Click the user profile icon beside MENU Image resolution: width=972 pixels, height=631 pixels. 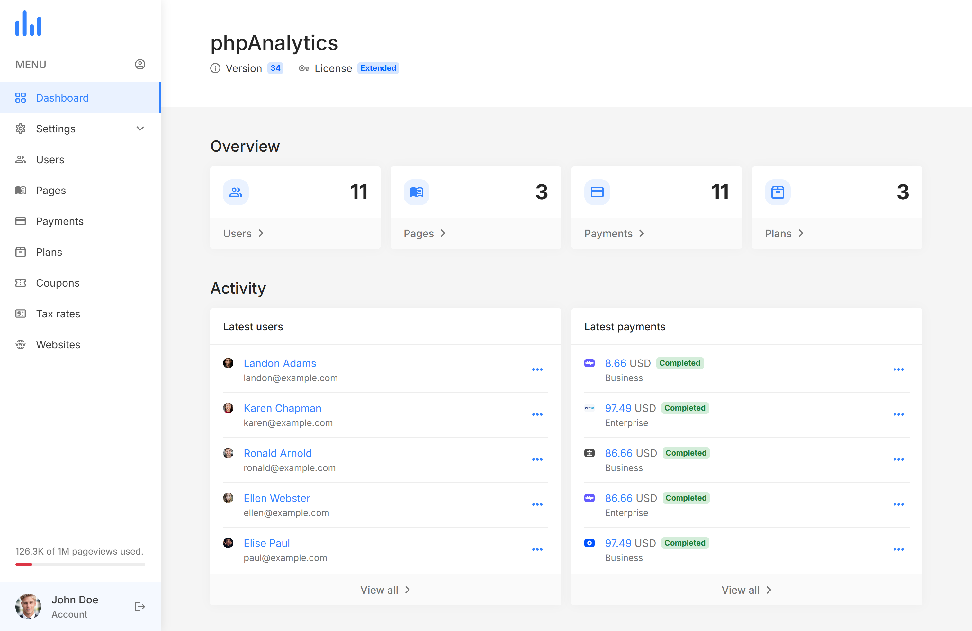click(140, 65)
